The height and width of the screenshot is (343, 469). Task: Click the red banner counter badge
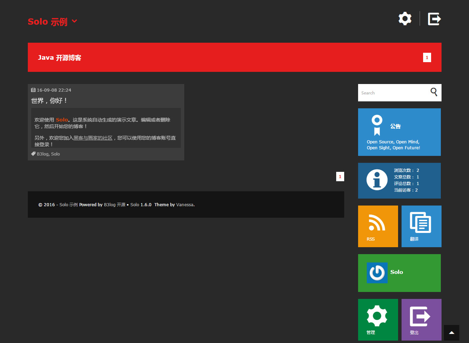point(427,57)
